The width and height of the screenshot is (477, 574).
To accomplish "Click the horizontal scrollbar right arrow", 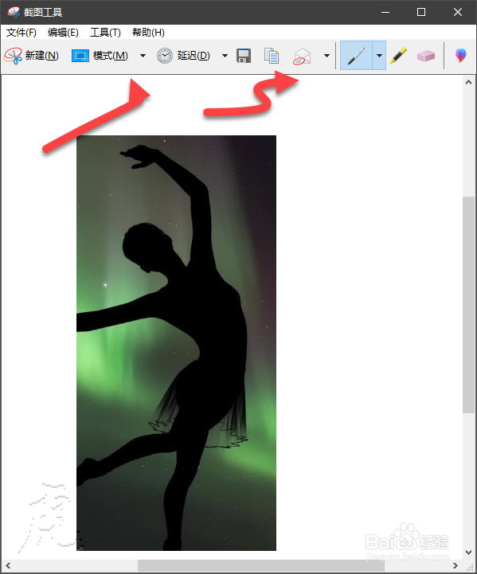I will pos(455,566).
